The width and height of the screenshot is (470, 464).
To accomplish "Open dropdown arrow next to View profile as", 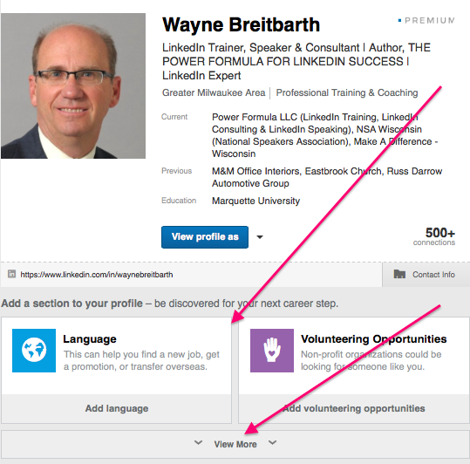I will pyautogui.click(x=260, y=237).
